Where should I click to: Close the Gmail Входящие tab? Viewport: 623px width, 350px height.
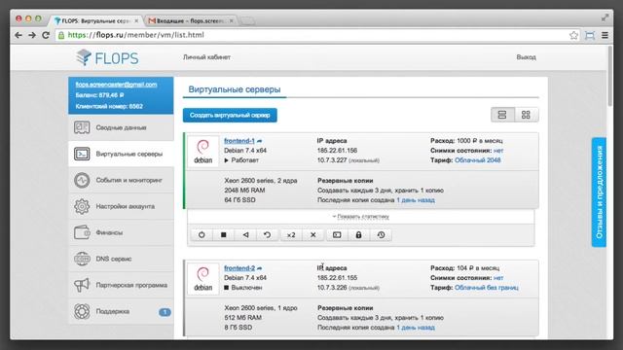232,20
